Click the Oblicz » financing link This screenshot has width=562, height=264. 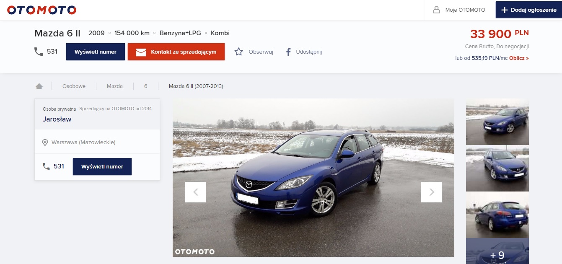[x=519, y=58]
